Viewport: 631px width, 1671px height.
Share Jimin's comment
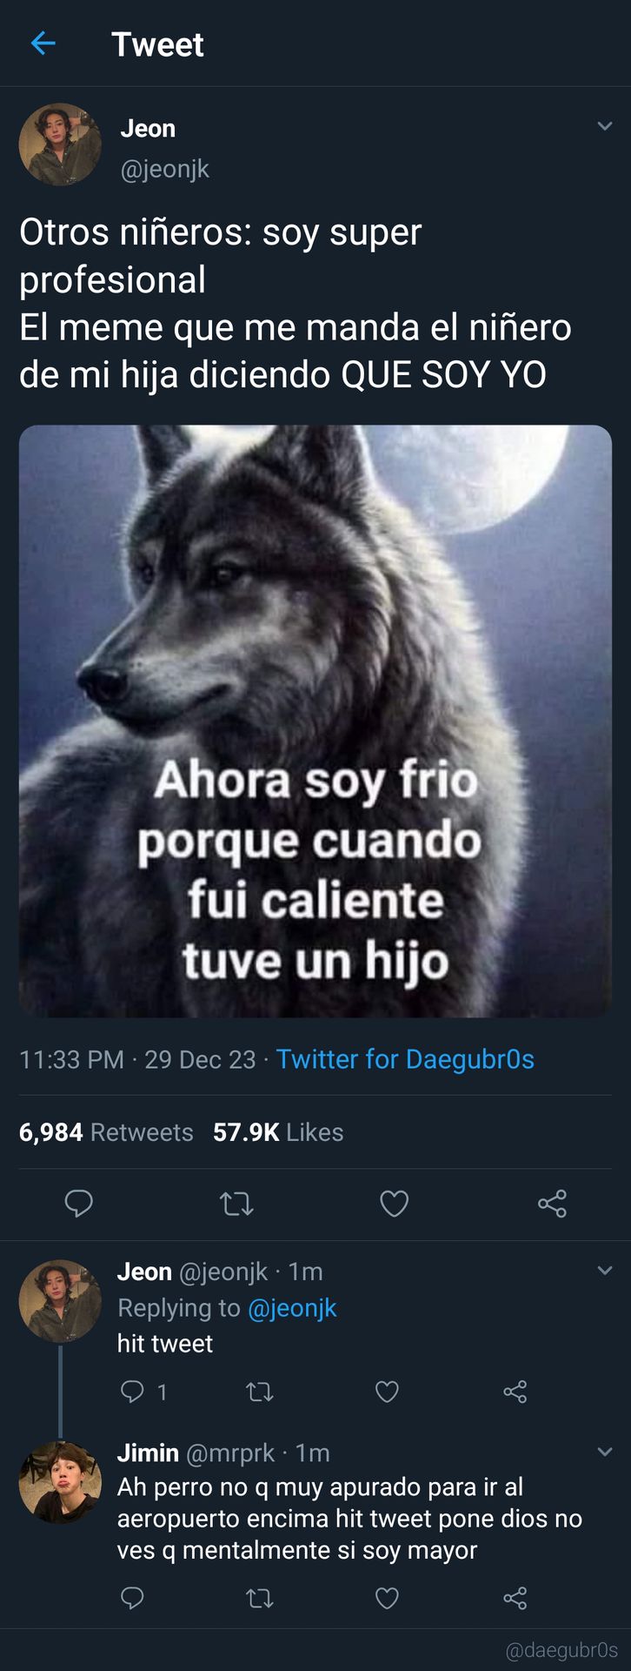[515, 1598]
